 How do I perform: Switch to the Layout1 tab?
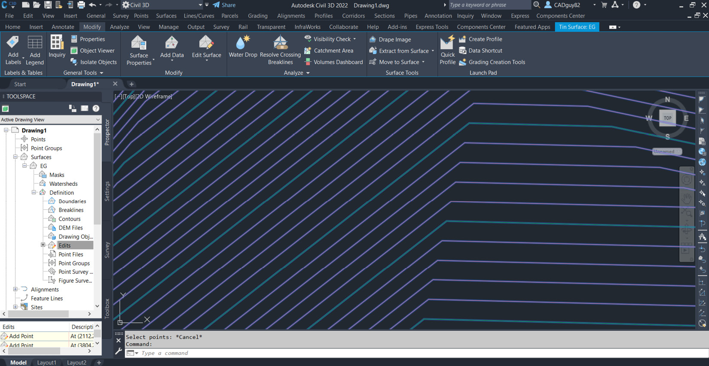pos(46,363)
